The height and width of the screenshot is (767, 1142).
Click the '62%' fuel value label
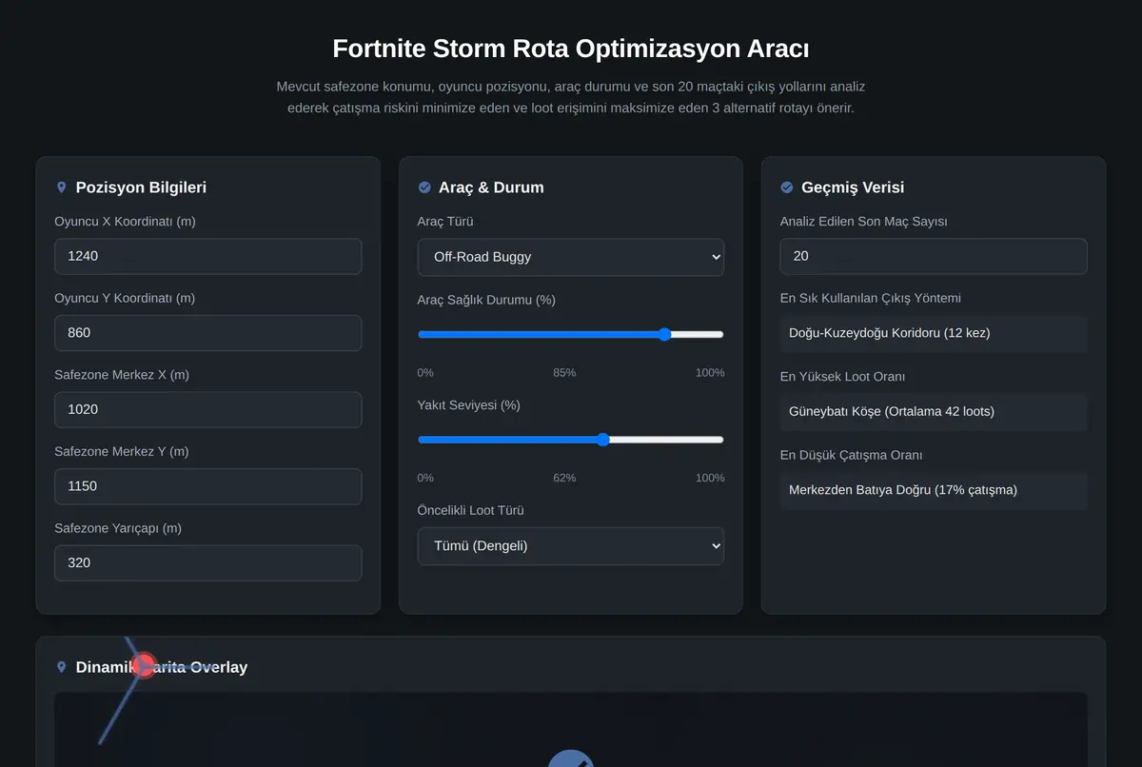pos(564,478)
